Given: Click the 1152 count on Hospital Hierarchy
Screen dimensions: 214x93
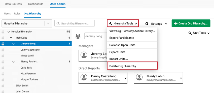Looking at the screenshot, I should pos(67,32).
